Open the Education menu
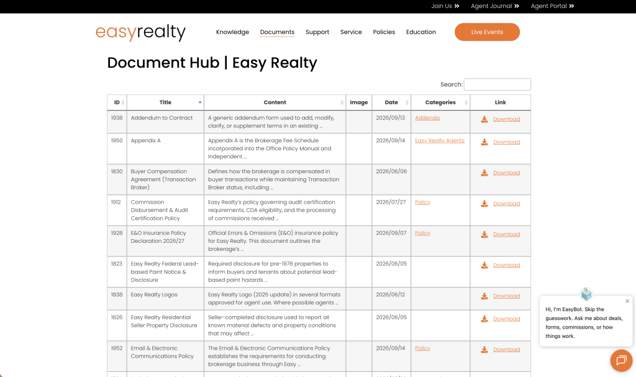 pyautogui.click(x=421, y=32)
